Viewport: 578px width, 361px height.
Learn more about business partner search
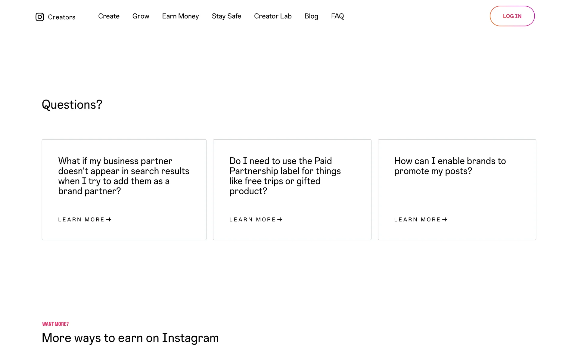point(81,220)
